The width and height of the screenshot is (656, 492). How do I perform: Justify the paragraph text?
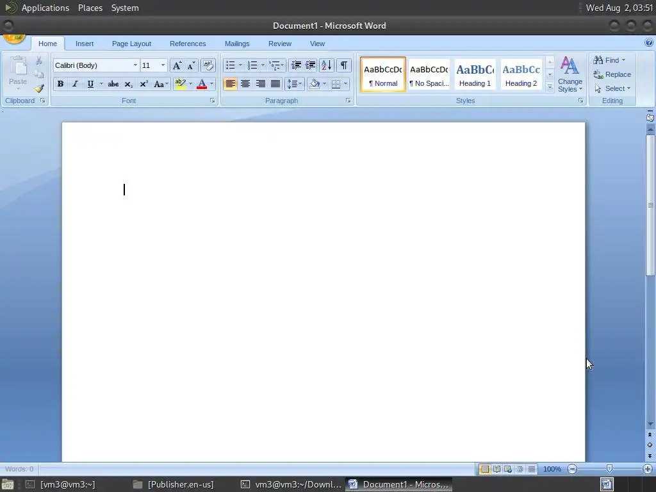point(275,84)
